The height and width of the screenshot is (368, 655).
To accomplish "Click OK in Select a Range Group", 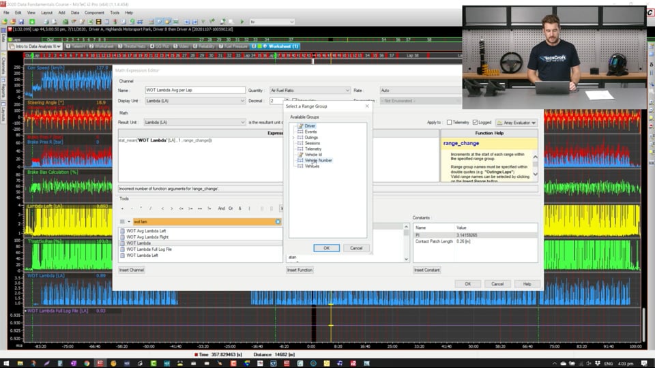I will 326,248.
